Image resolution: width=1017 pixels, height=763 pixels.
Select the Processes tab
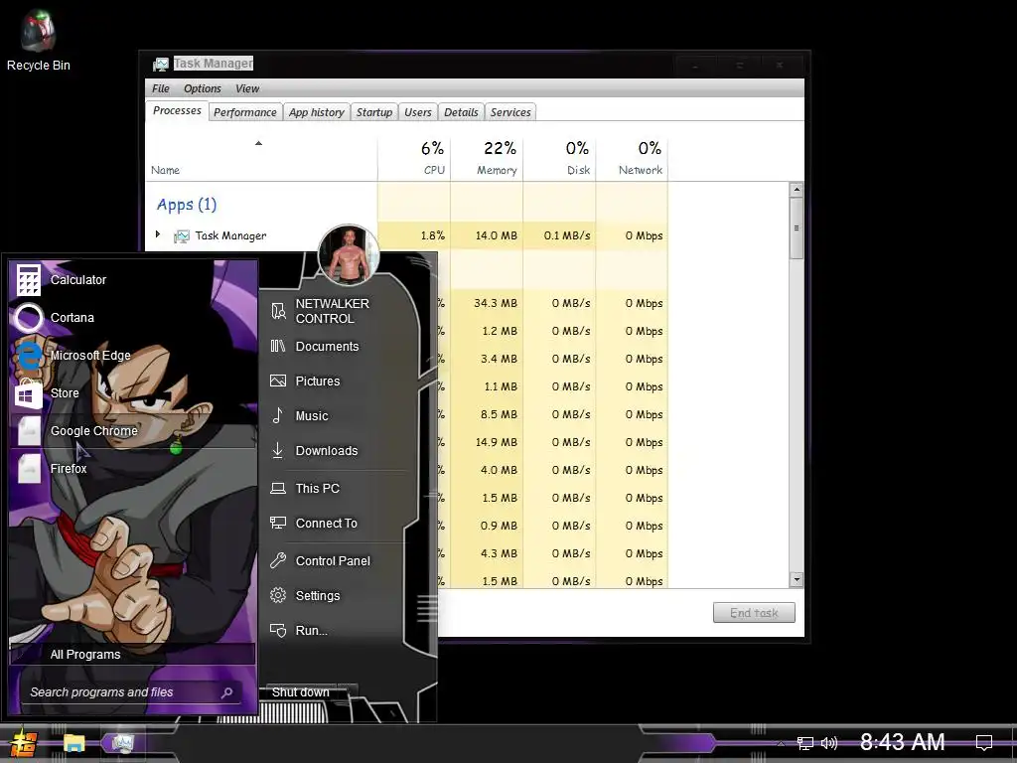click(177, 111)
